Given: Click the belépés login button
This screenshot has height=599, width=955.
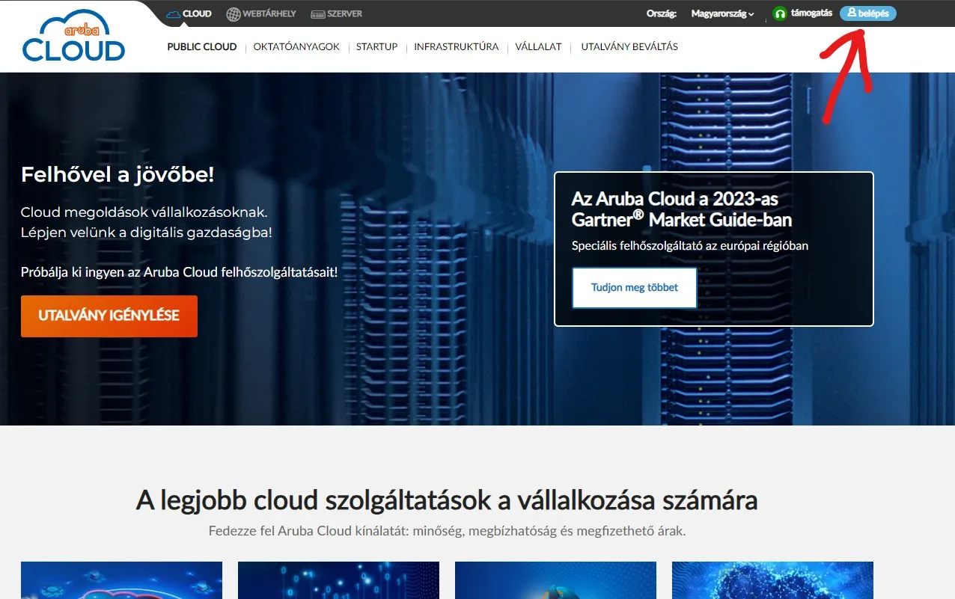Looking at the screenshot, I should click(x=868, y=13).
